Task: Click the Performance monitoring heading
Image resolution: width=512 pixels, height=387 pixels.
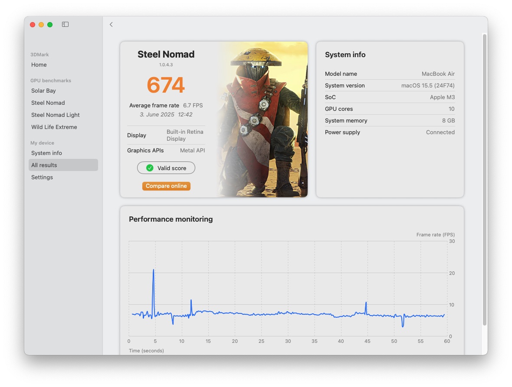Action: 171,219
